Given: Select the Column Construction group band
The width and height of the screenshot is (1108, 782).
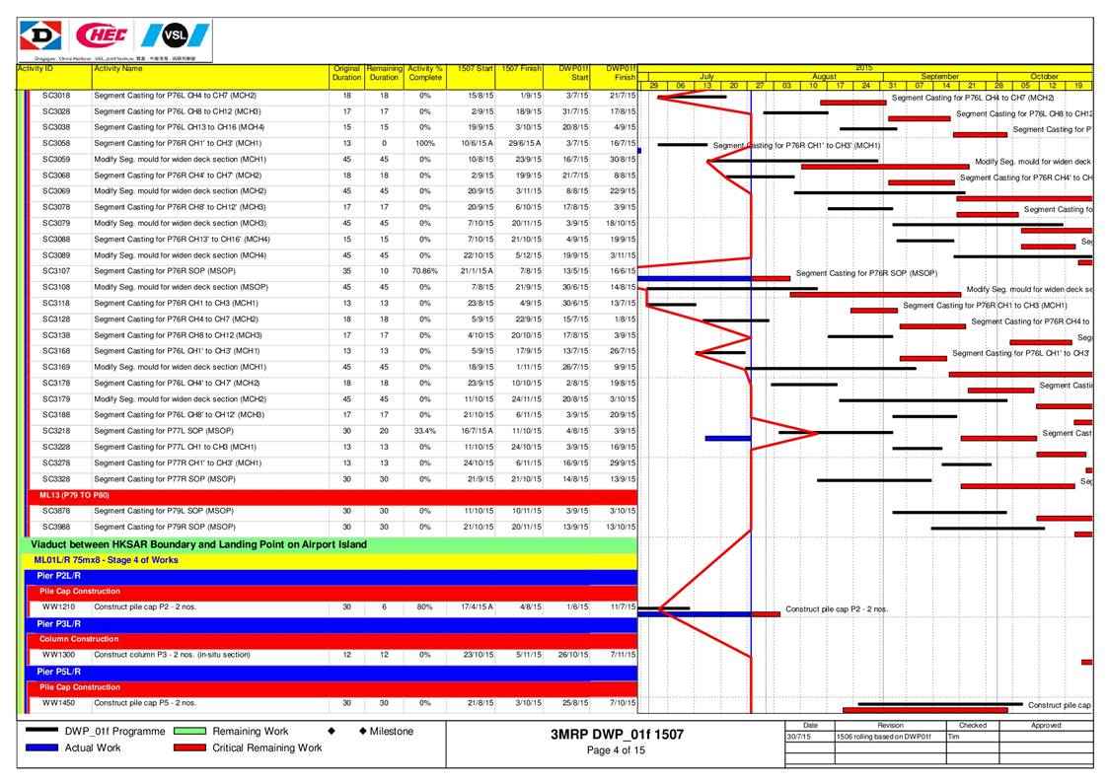Looking at the screenshot, I should click(332, 639).
